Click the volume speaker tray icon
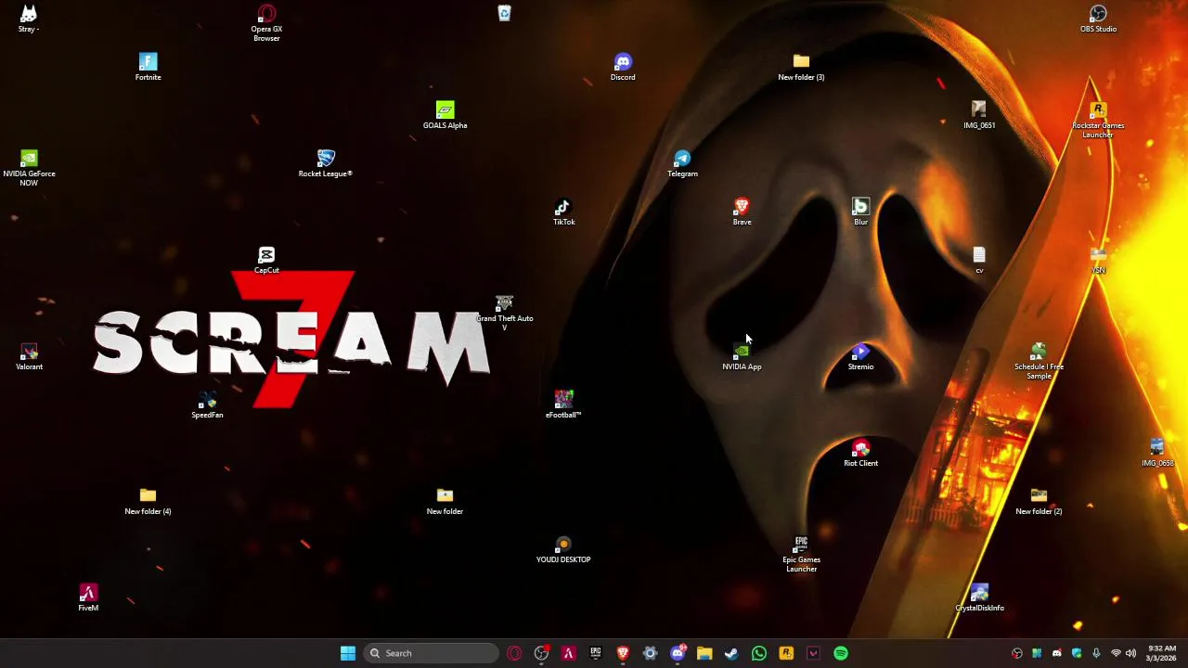The image size is (1188, 668). [1130, 653]
